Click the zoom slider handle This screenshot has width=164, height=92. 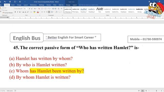pyautogui.click(x=157, y=91)
